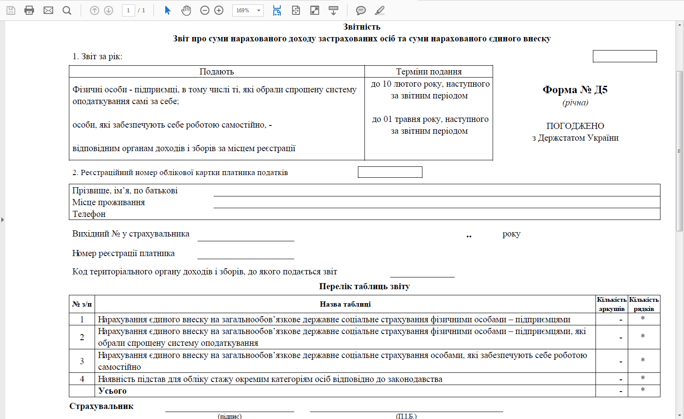Activate the hand pan tool

click(x=186, y=10)
